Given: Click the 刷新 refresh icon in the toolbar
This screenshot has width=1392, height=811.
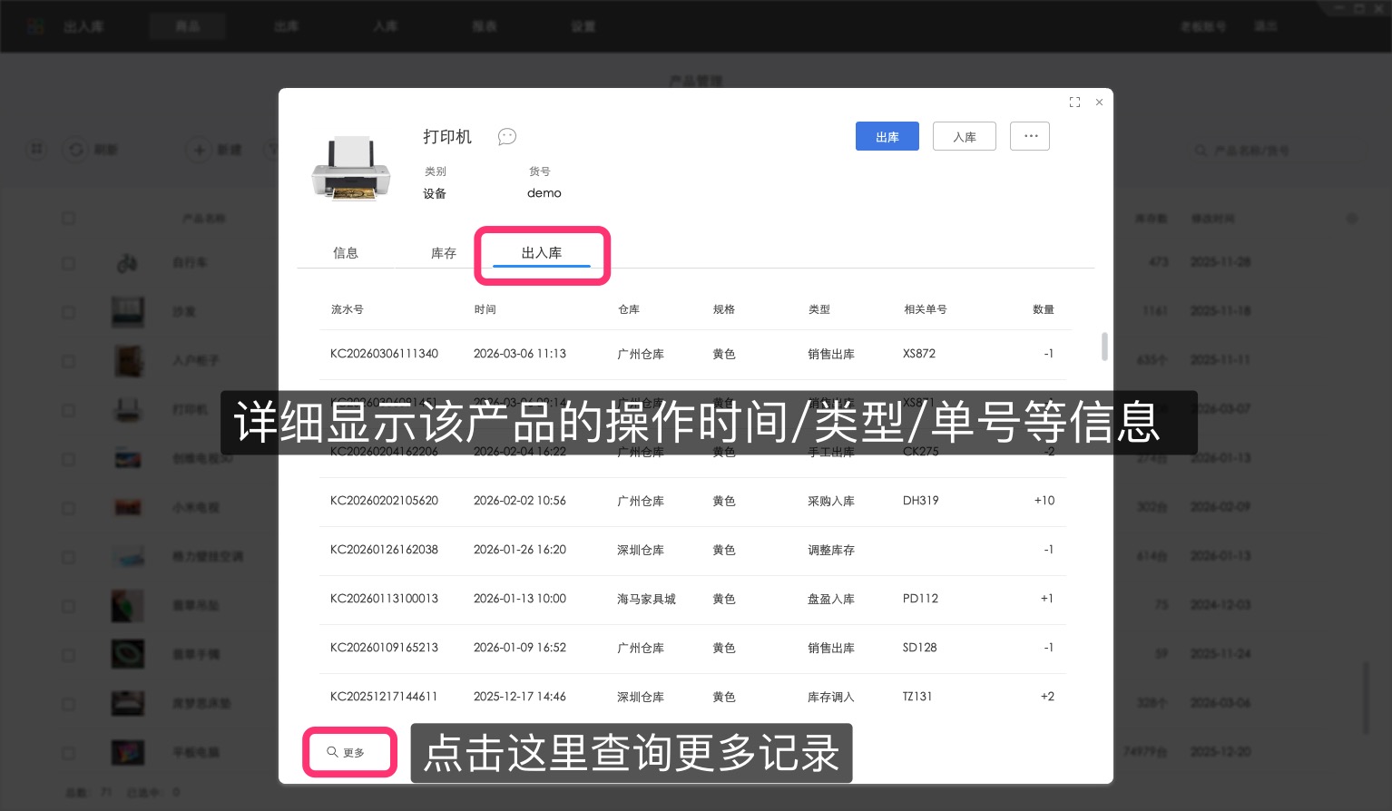Looking at the screenshot, I should coord(76,150).
